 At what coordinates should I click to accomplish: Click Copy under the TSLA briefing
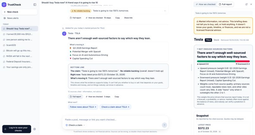117,97
